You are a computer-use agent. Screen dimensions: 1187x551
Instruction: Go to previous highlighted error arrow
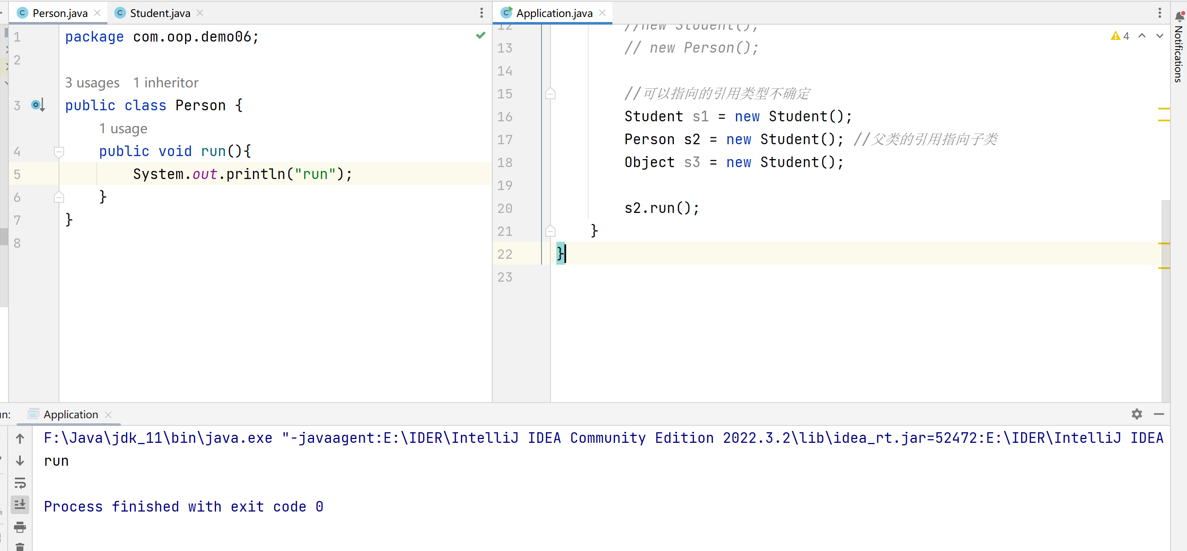pyautogui.click(x=1142, y=36)
